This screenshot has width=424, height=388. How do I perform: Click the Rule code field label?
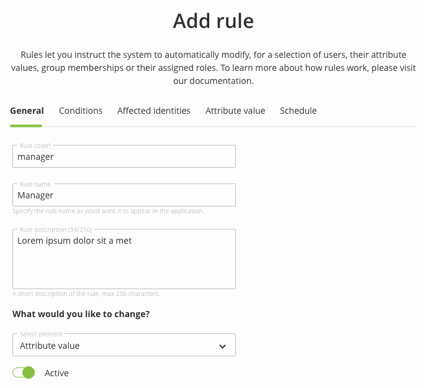pos(35,145)
